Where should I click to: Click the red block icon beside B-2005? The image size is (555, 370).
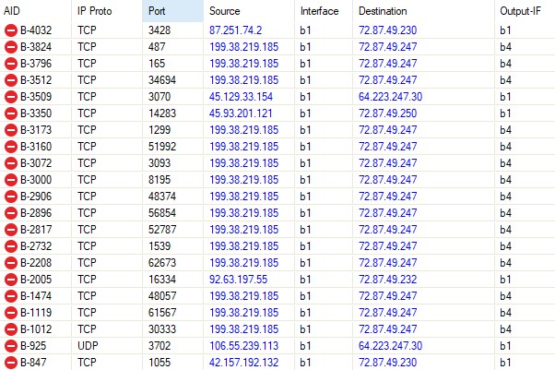tap(11, 280)
